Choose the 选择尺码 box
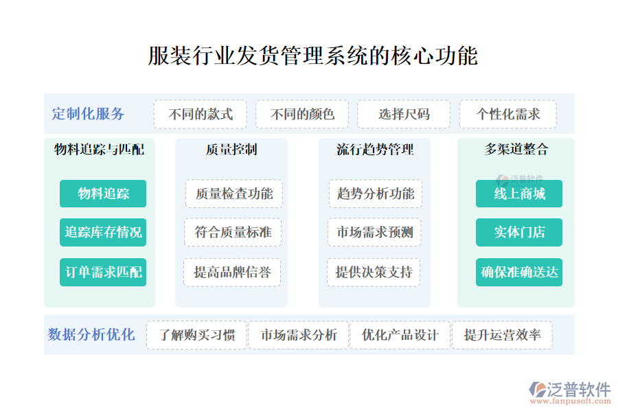Image resolution: width=618 pixels, height=412 pixels. (x=404, y=114)
